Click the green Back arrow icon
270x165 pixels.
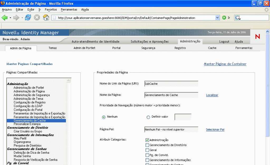tap(4, 18)
